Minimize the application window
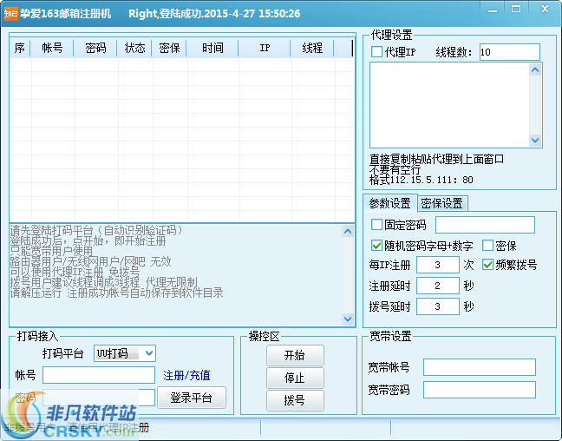This screenshot has height=441, width=562. point(493,10)
